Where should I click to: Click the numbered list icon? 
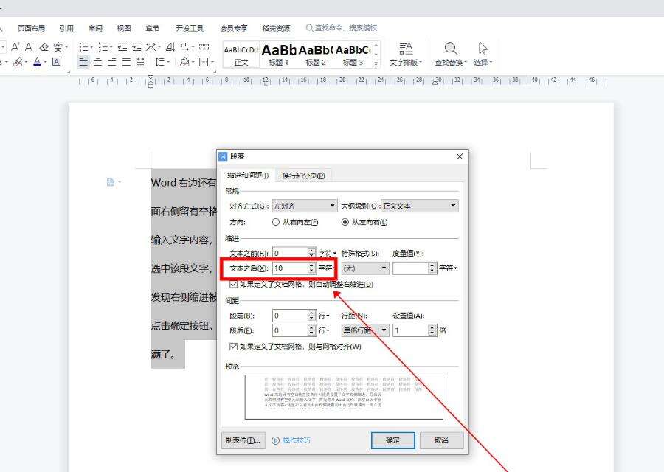point(103,47)
